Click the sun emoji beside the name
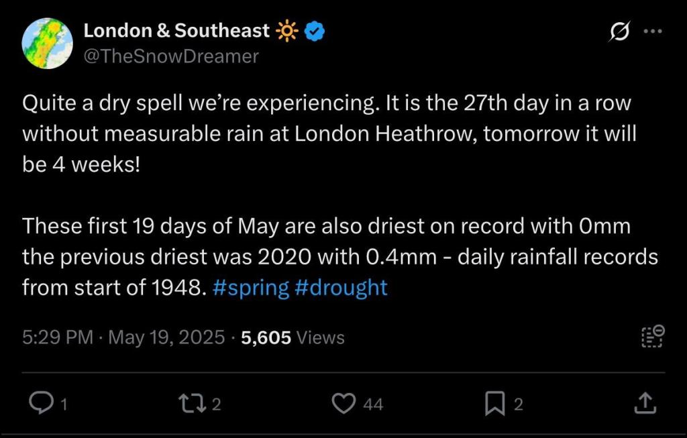The height and width of the screenshot is (438, 687). 287,31
